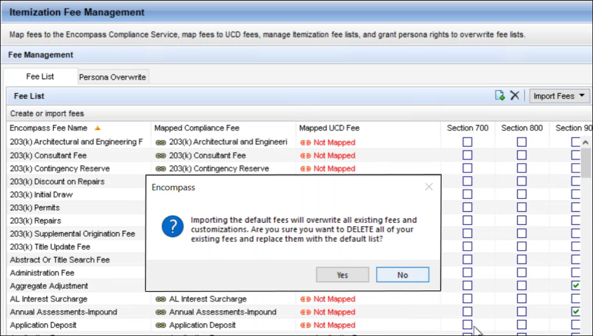Screen dimensions: 593x336
Task: Click No to cancel importing default fees
Action: pos(402,275)
